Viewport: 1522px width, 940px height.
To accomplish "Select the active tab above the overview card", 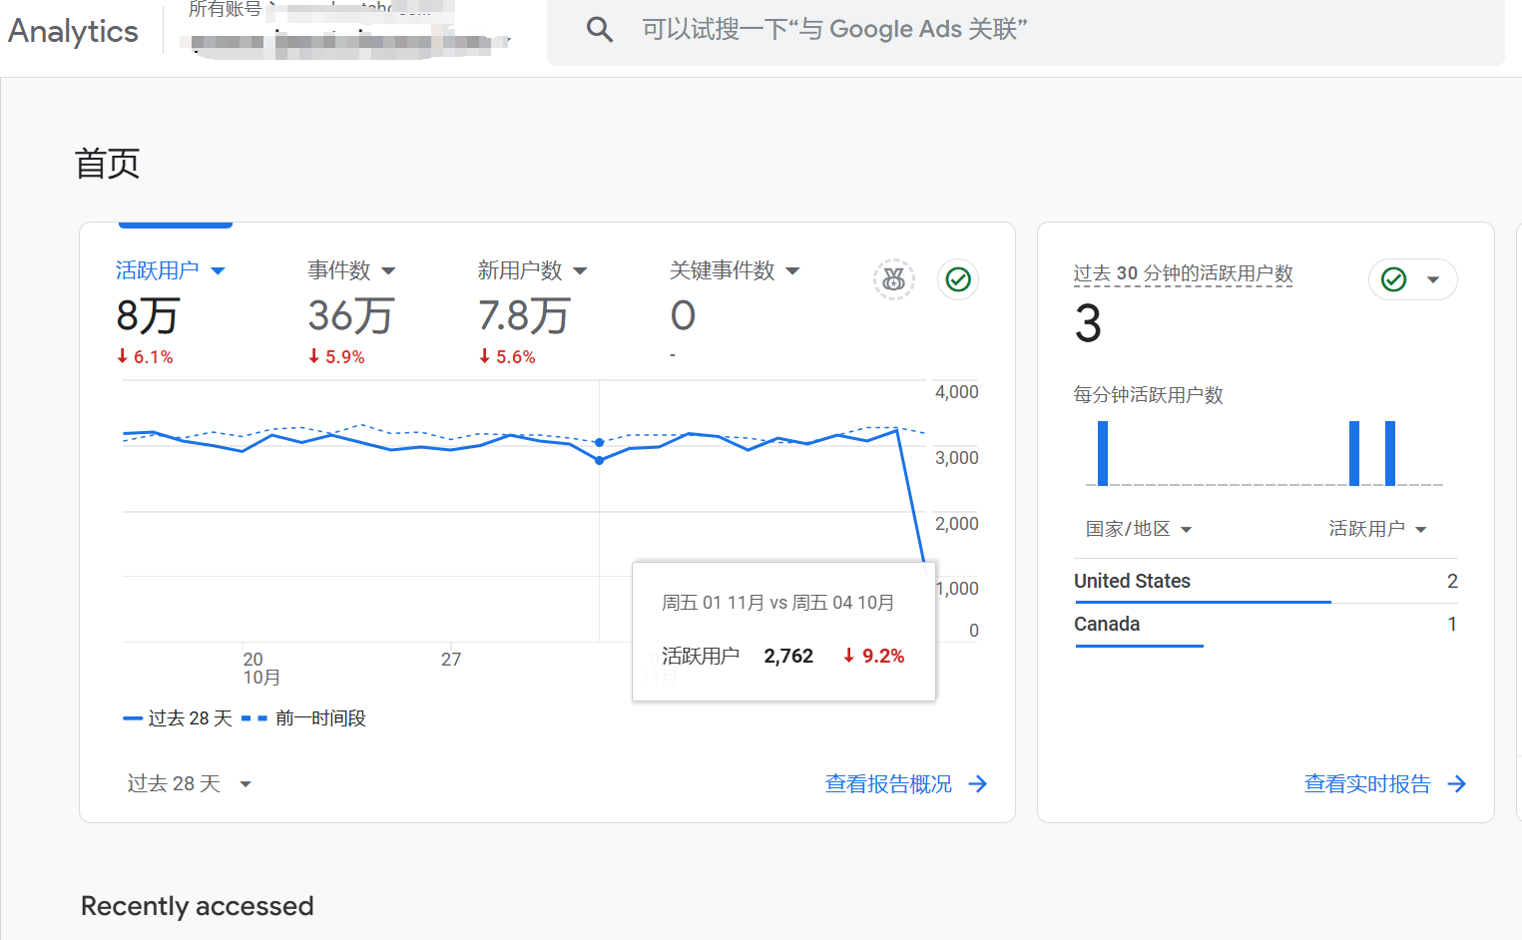I will pyautogui.click(x=175, y=224).
